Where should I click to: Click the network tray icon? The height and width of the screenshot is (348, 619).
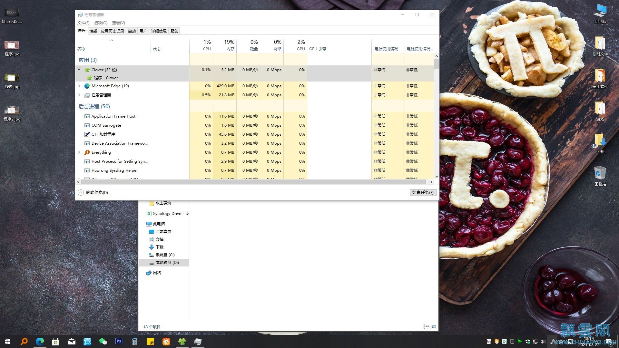tap(535, 342)
